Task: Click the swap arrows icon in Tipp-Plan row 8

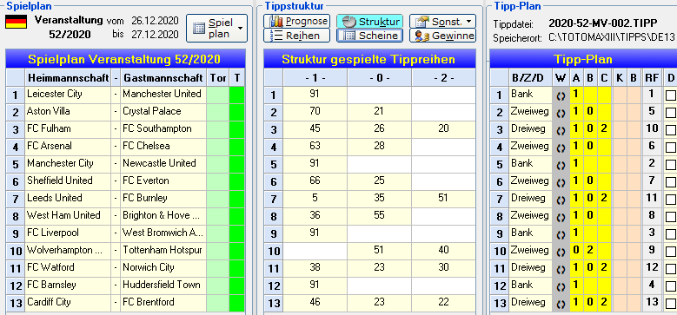Action: pyautogui.click(x=561, y=217)
